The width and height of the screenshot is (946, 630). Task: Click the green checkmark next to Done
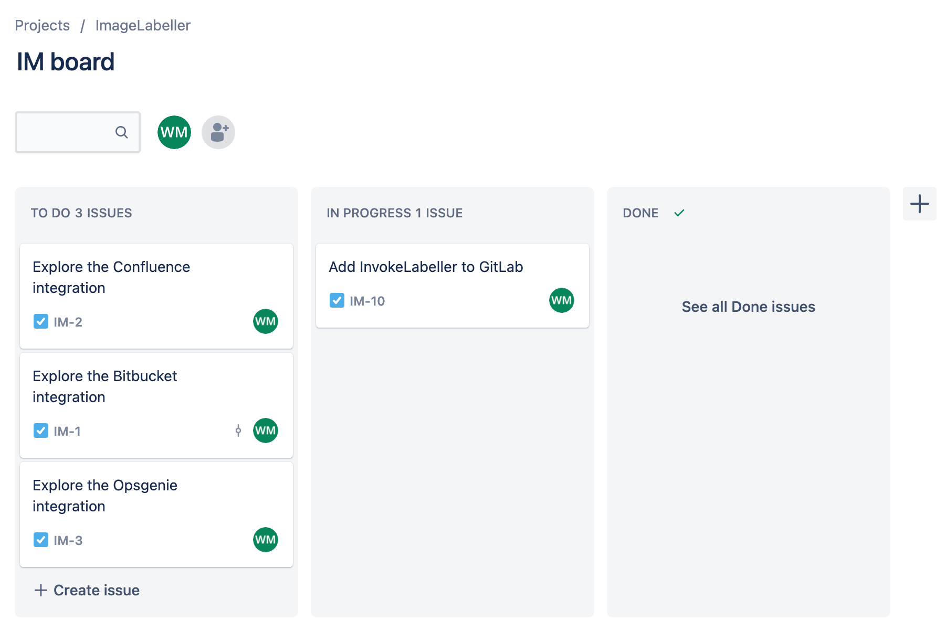[679, 213]
